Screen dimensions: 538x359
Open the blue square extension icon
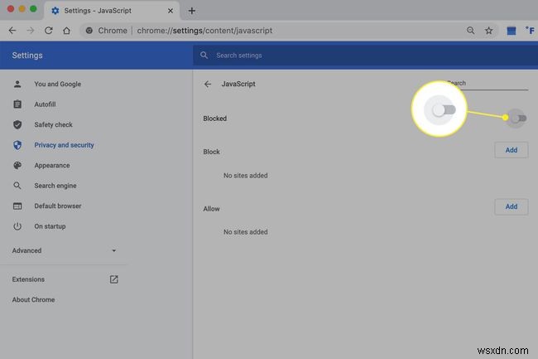click(512, 31)
